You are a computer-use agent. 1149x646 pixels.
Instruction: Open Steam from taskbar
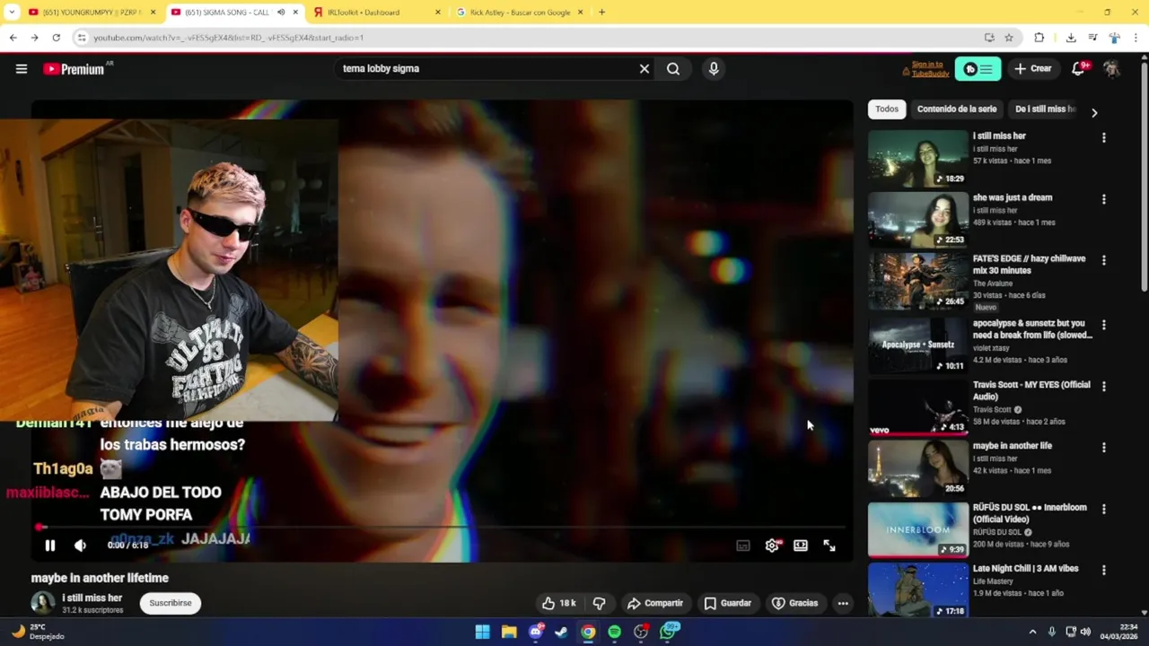point(562,632)
